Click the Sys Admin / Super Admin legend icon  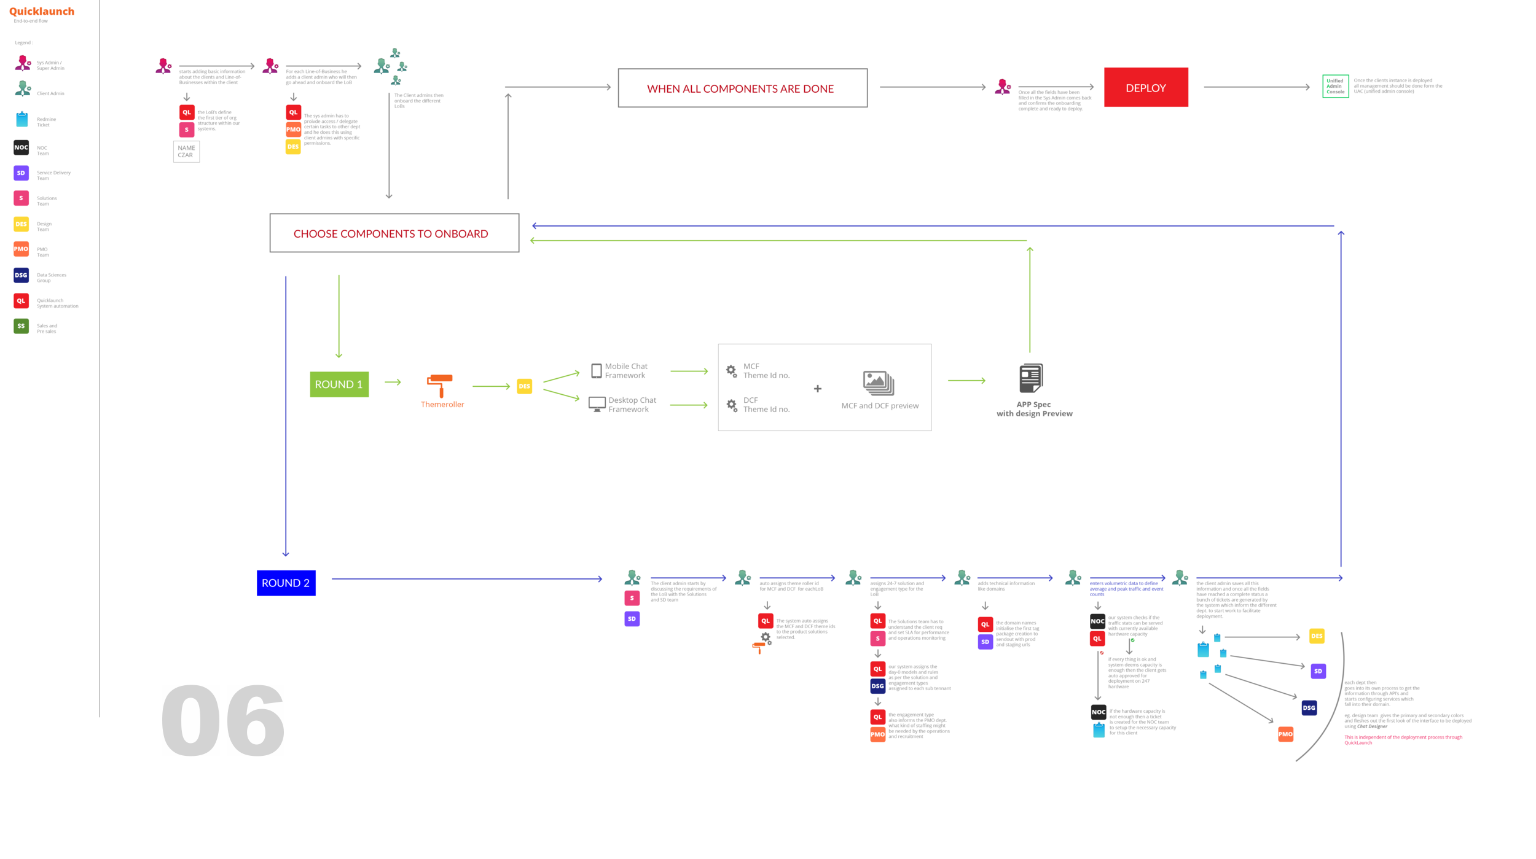[23, 63]
